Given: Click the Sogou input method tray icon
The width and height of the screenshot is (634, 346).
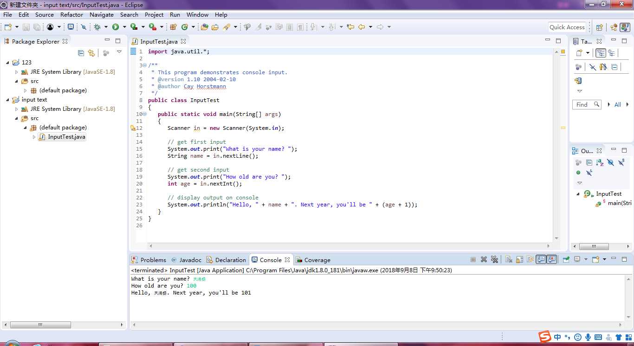Looking at the screenshot, I should click(544, 337).
